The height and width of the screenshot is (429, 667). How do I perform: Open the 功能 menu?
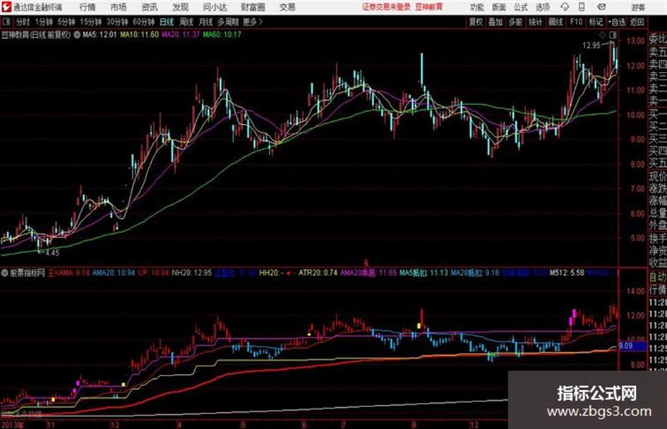click(x=477, y=7)
